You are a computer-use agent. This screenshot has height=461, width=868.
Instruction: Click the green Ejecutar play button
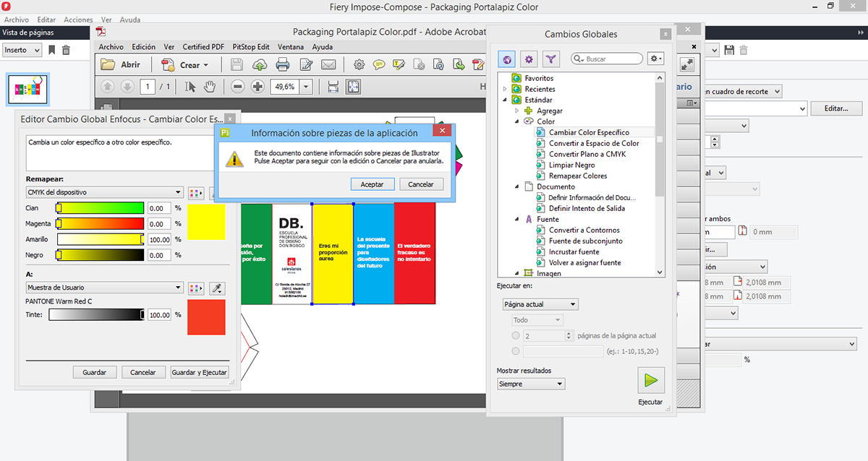tap(650, 380)
